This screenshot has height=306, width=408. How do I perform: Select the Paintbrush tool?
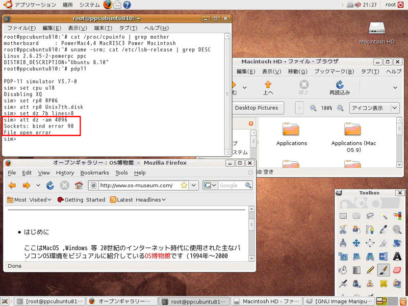tap(384, 270)
